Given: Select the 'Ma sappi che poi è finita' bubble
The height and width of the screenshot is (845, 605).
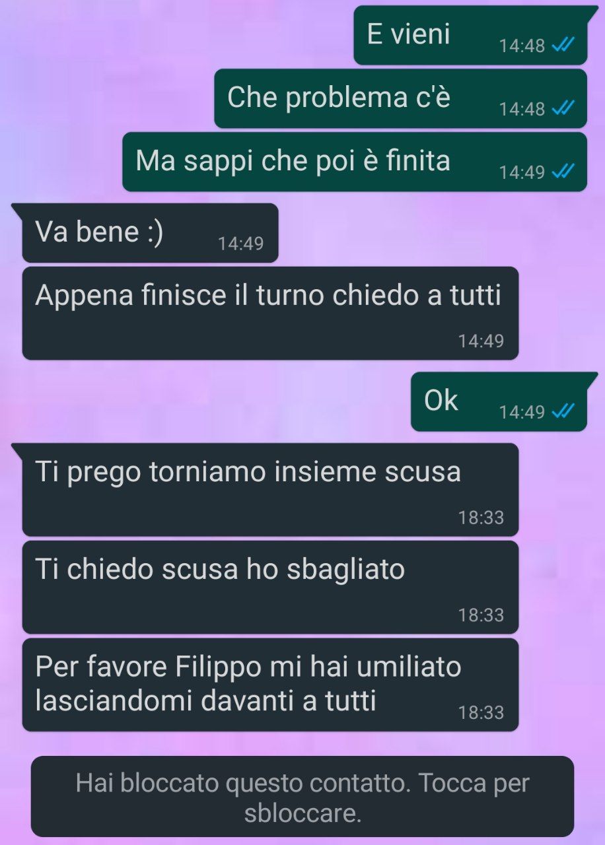Looking at the screenshot, I should click(x=355, y=162).
